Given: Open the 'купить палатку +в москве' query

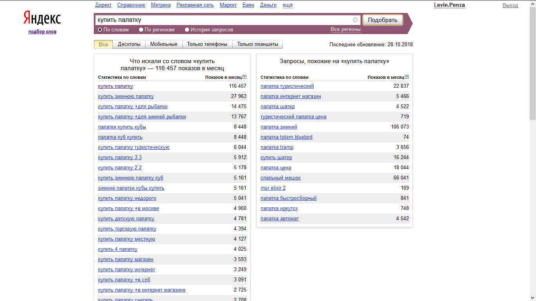Looking at the screenshot, I should click(x=128, y=209).
